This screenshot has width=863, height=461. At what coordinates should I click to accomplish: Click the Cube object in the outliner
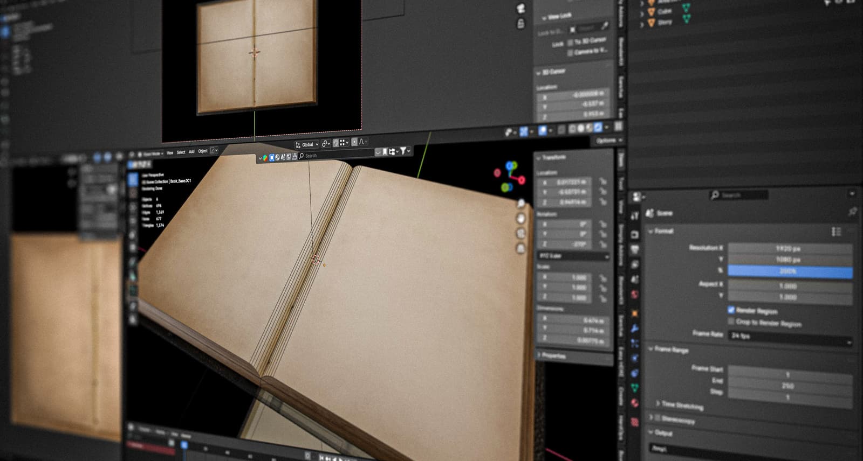pyautogui.click(x=665, y=11)
